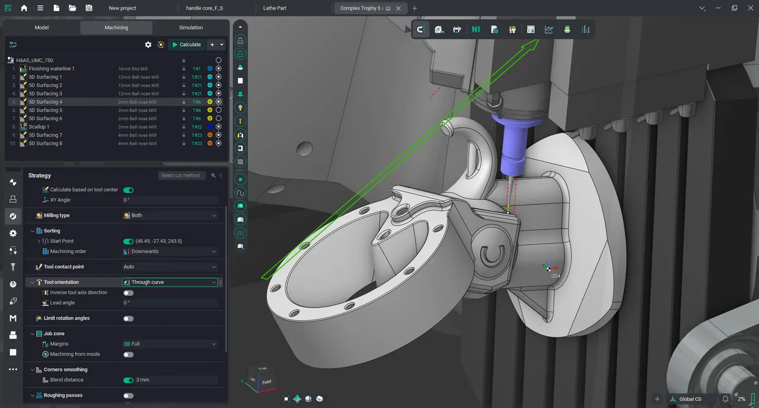Add a new document tab with plus
This screenshot has width=759, height=408.
click(414, 8)
